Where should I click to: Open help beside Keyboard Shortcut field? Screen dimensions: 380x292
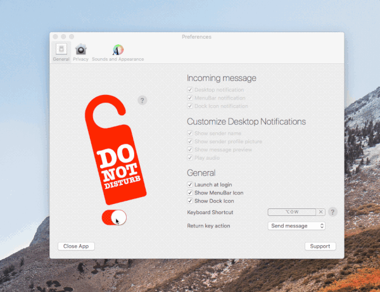pos(332,212)
